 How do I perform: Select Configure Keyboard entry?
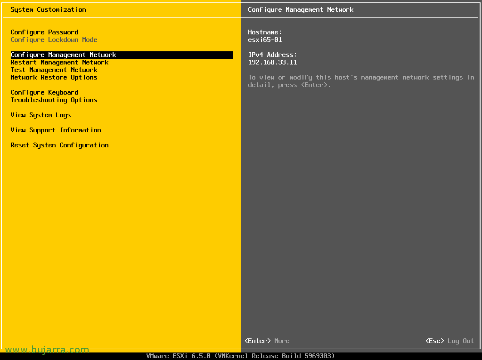pos(44,92)
